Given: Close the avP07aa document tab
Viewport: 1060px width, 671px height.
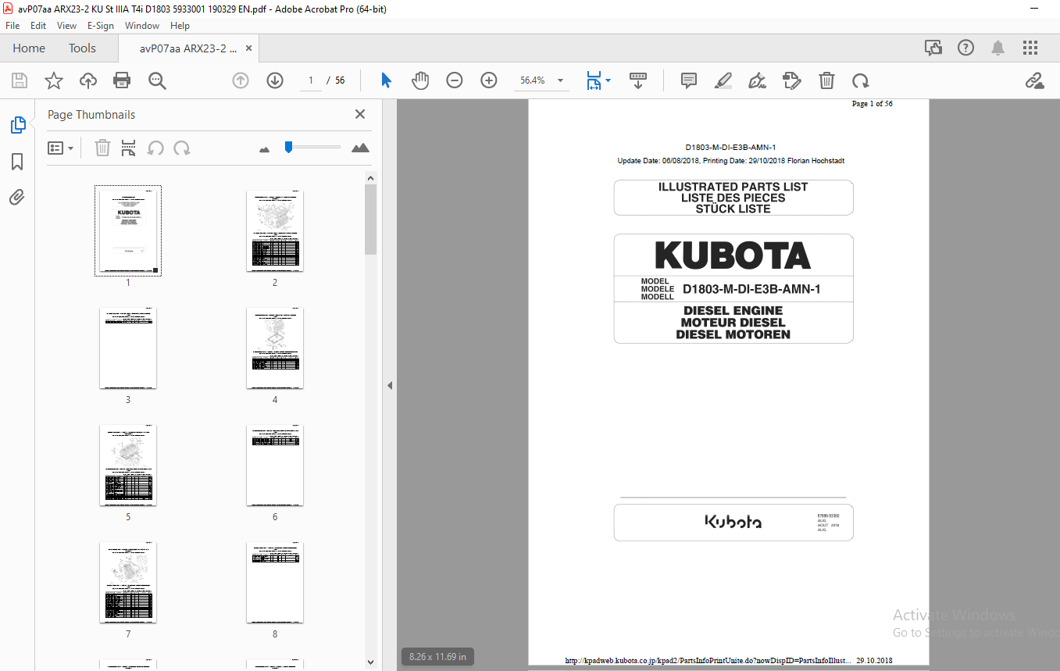Looking at the screenshot, I should [248, 48].
